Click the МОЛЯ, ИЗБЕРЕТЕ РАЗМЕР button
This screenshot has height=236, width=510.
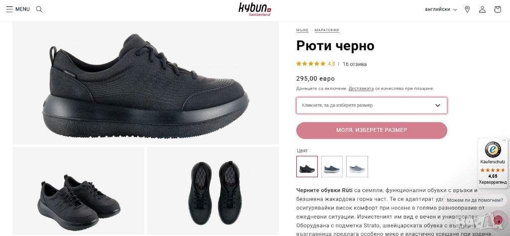(x=372, y=130)
